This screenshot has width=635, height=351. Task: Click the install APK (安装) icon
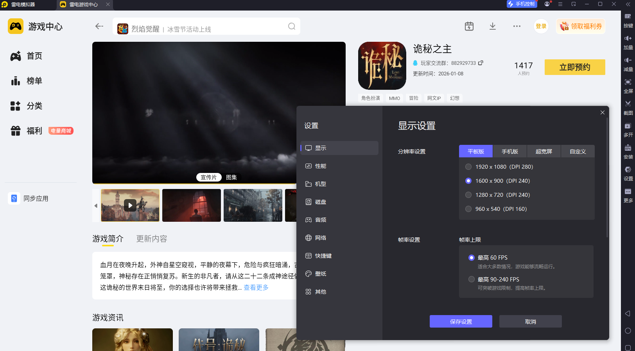(628, 148)
